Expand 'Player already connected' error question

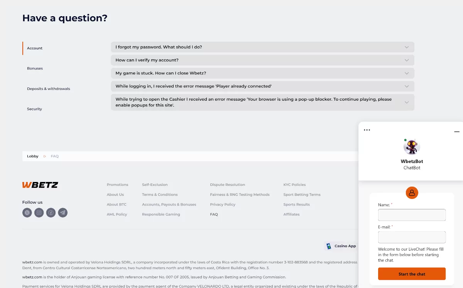[x=262, y=86]
